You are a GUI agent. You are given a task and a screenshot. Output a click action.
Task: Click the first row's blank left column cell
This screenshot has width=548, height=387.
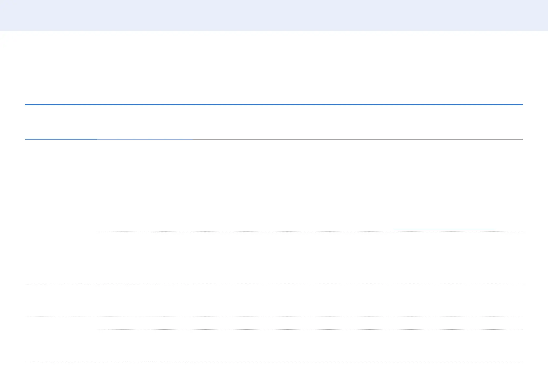click(x=61, y=211)
